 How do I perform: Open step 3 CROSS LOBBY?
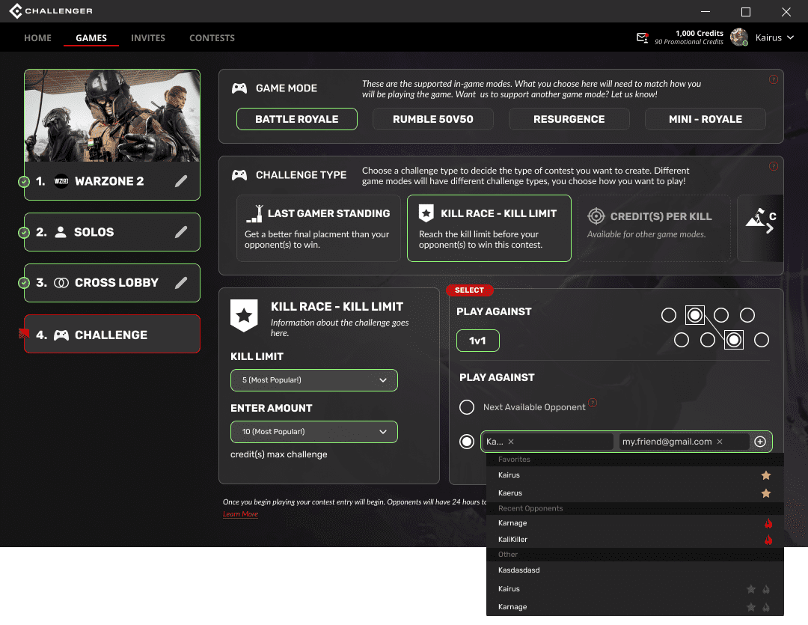click(x=111, y=283)
